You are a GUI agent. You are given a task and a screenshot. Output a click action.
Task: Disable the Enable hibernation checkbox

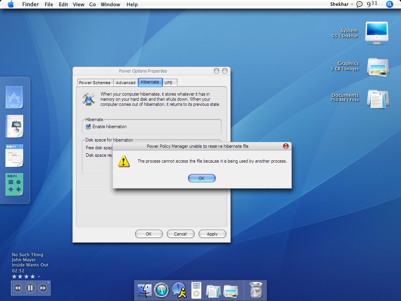[88, 126]
